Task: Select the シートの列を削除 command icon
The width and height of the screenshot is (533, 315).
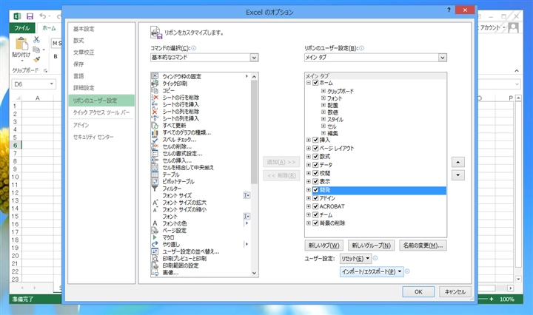Action: pyautogui.click(x=155, y=112)
